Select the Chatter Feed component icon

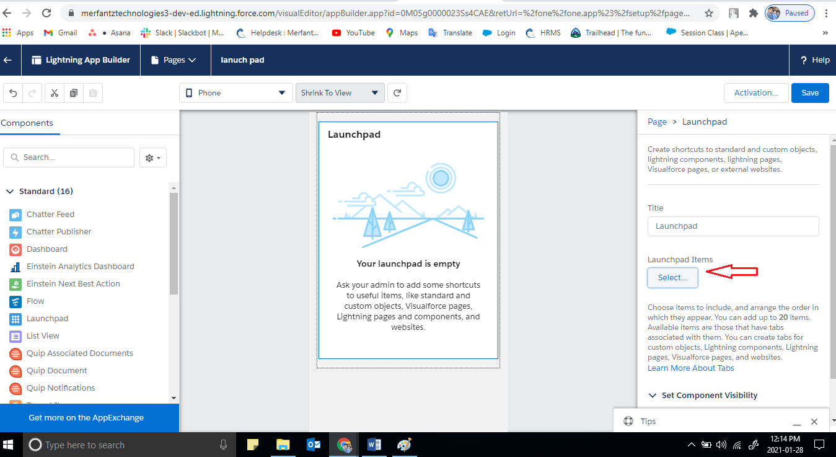click(x=15, y=214)
